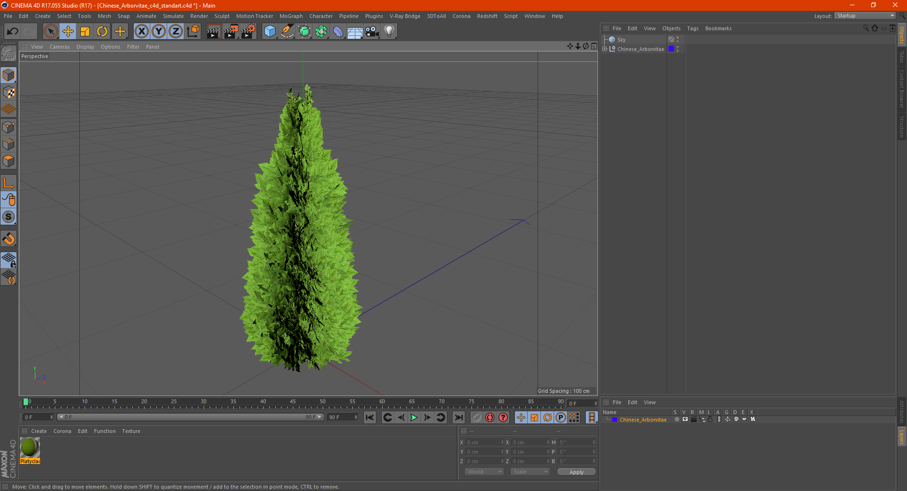Viewport: 907px width, 491px height.
Task: Click the Chinese_Arborvitae blue layer swatch
Action: click(x=671, y=49)
